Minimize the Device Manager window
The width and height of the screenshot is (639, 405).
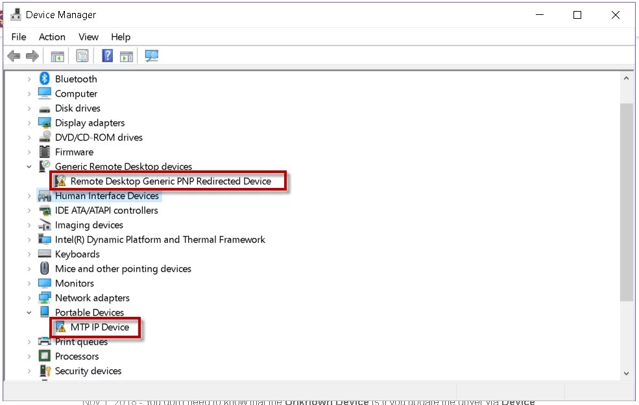[x=540, y=15]
